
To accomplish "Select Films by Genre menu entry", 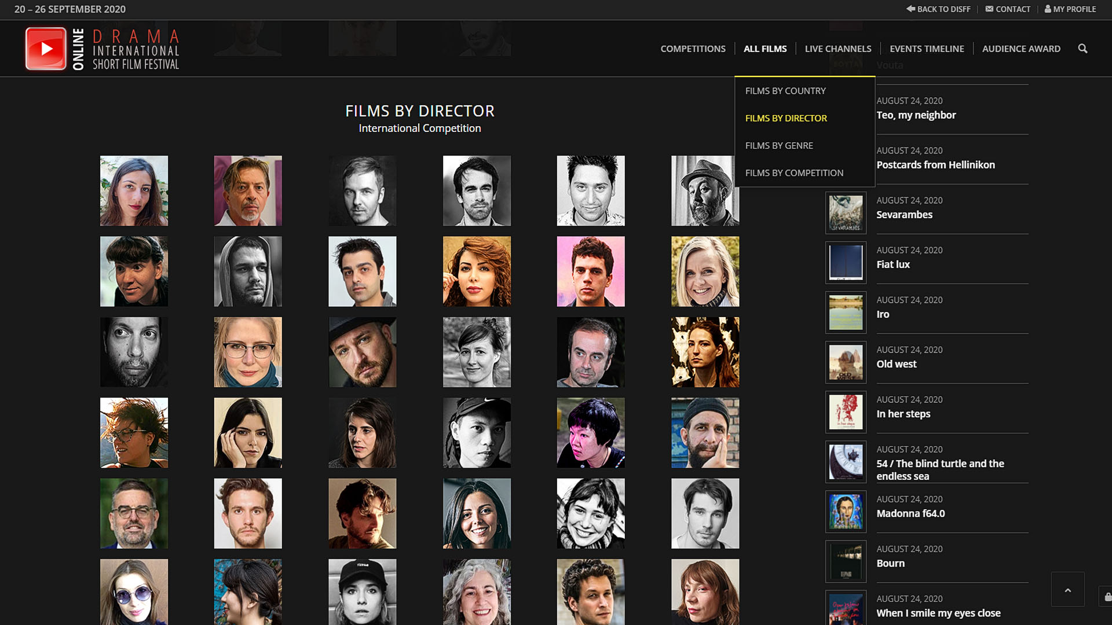I will pyautogui.click(x=779, y=146).
